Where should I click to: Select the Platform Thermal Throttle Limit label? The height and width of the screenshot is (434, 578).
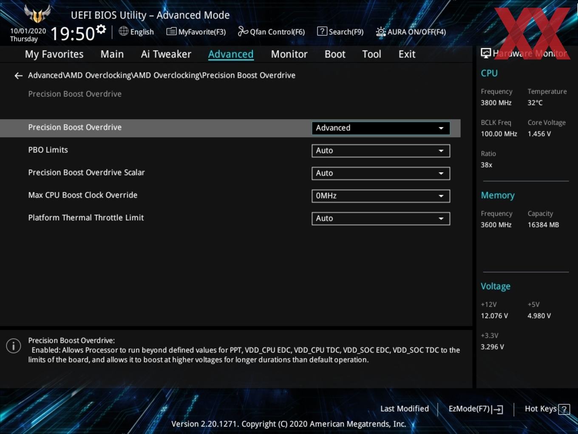coord(86,217)
